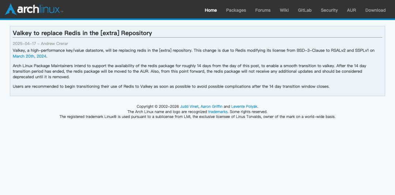The height and width of the screenshot is (195, 395).
Task: Open the Judd Vinet link
Action: [189, 106]
